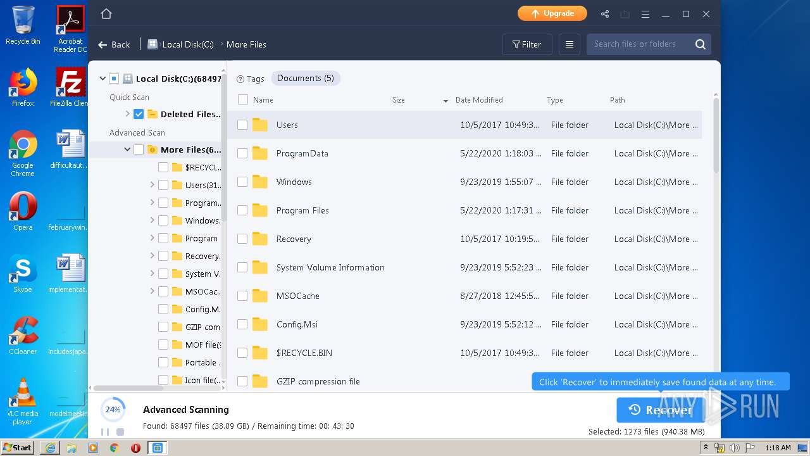This screenshot has width=810, height=456.
Task: Switch to list view mode icon
Action: click(x=570, y=44)
